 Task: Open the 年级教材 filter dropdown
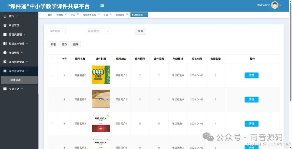(x=98, y=31)
